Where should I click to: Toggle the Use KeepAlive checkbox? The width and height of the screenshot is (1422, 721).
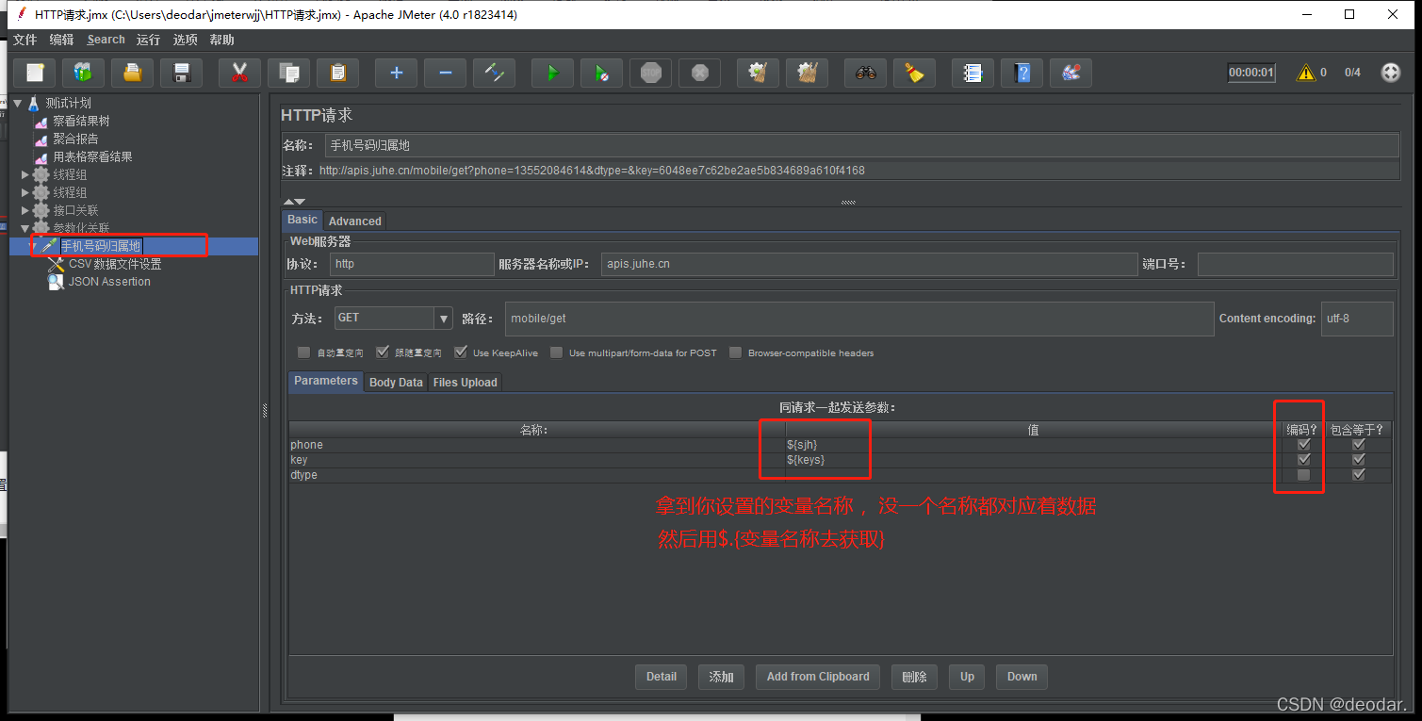click(461, 352)
